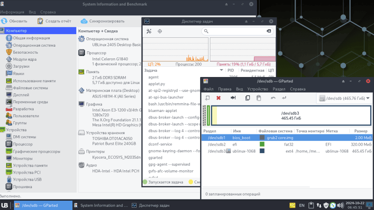The image size is (374, 210).
Task: Select Безопасность in the sidebar tree
Action: point(19,52)
